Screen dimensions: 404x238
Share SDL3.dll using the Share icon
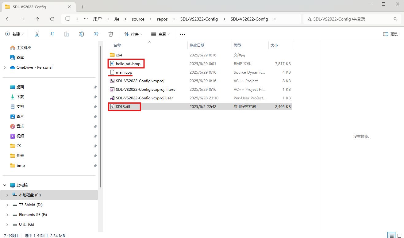point(96,34)
